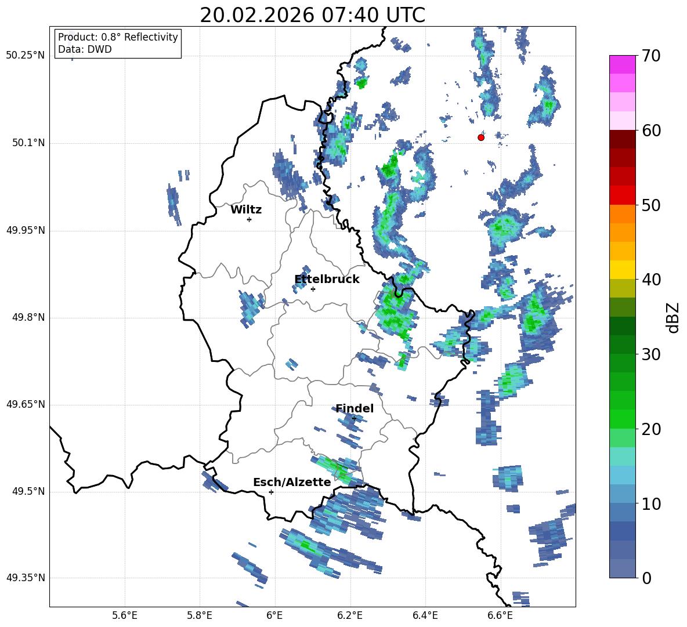Click colorbar tick label 70
Screen dimensions: 687x627
(651, 56)
